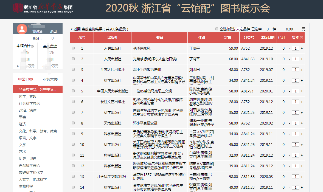Check the box for row 1 毛泽东家风

[73, 48]
